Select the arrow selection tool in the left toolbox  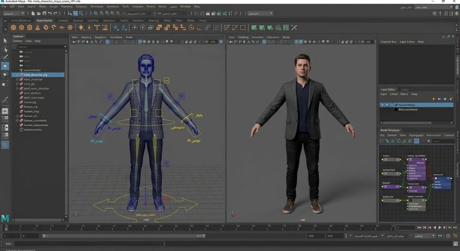tap(5, 40)
